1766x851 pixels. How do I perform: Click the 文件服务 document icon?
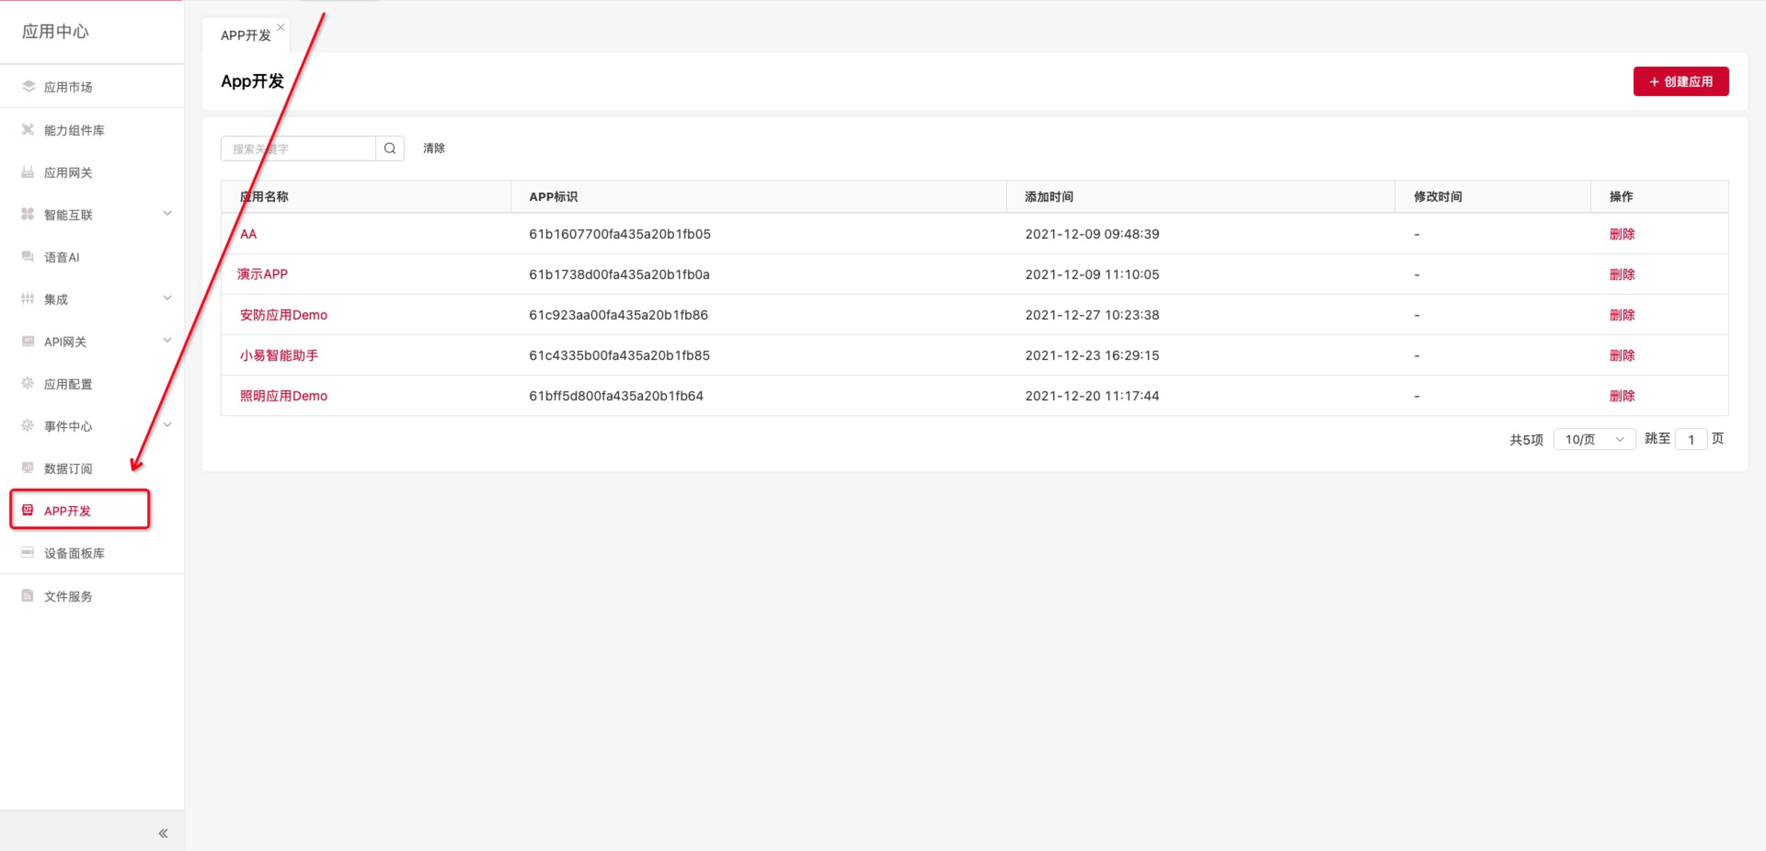28,595
